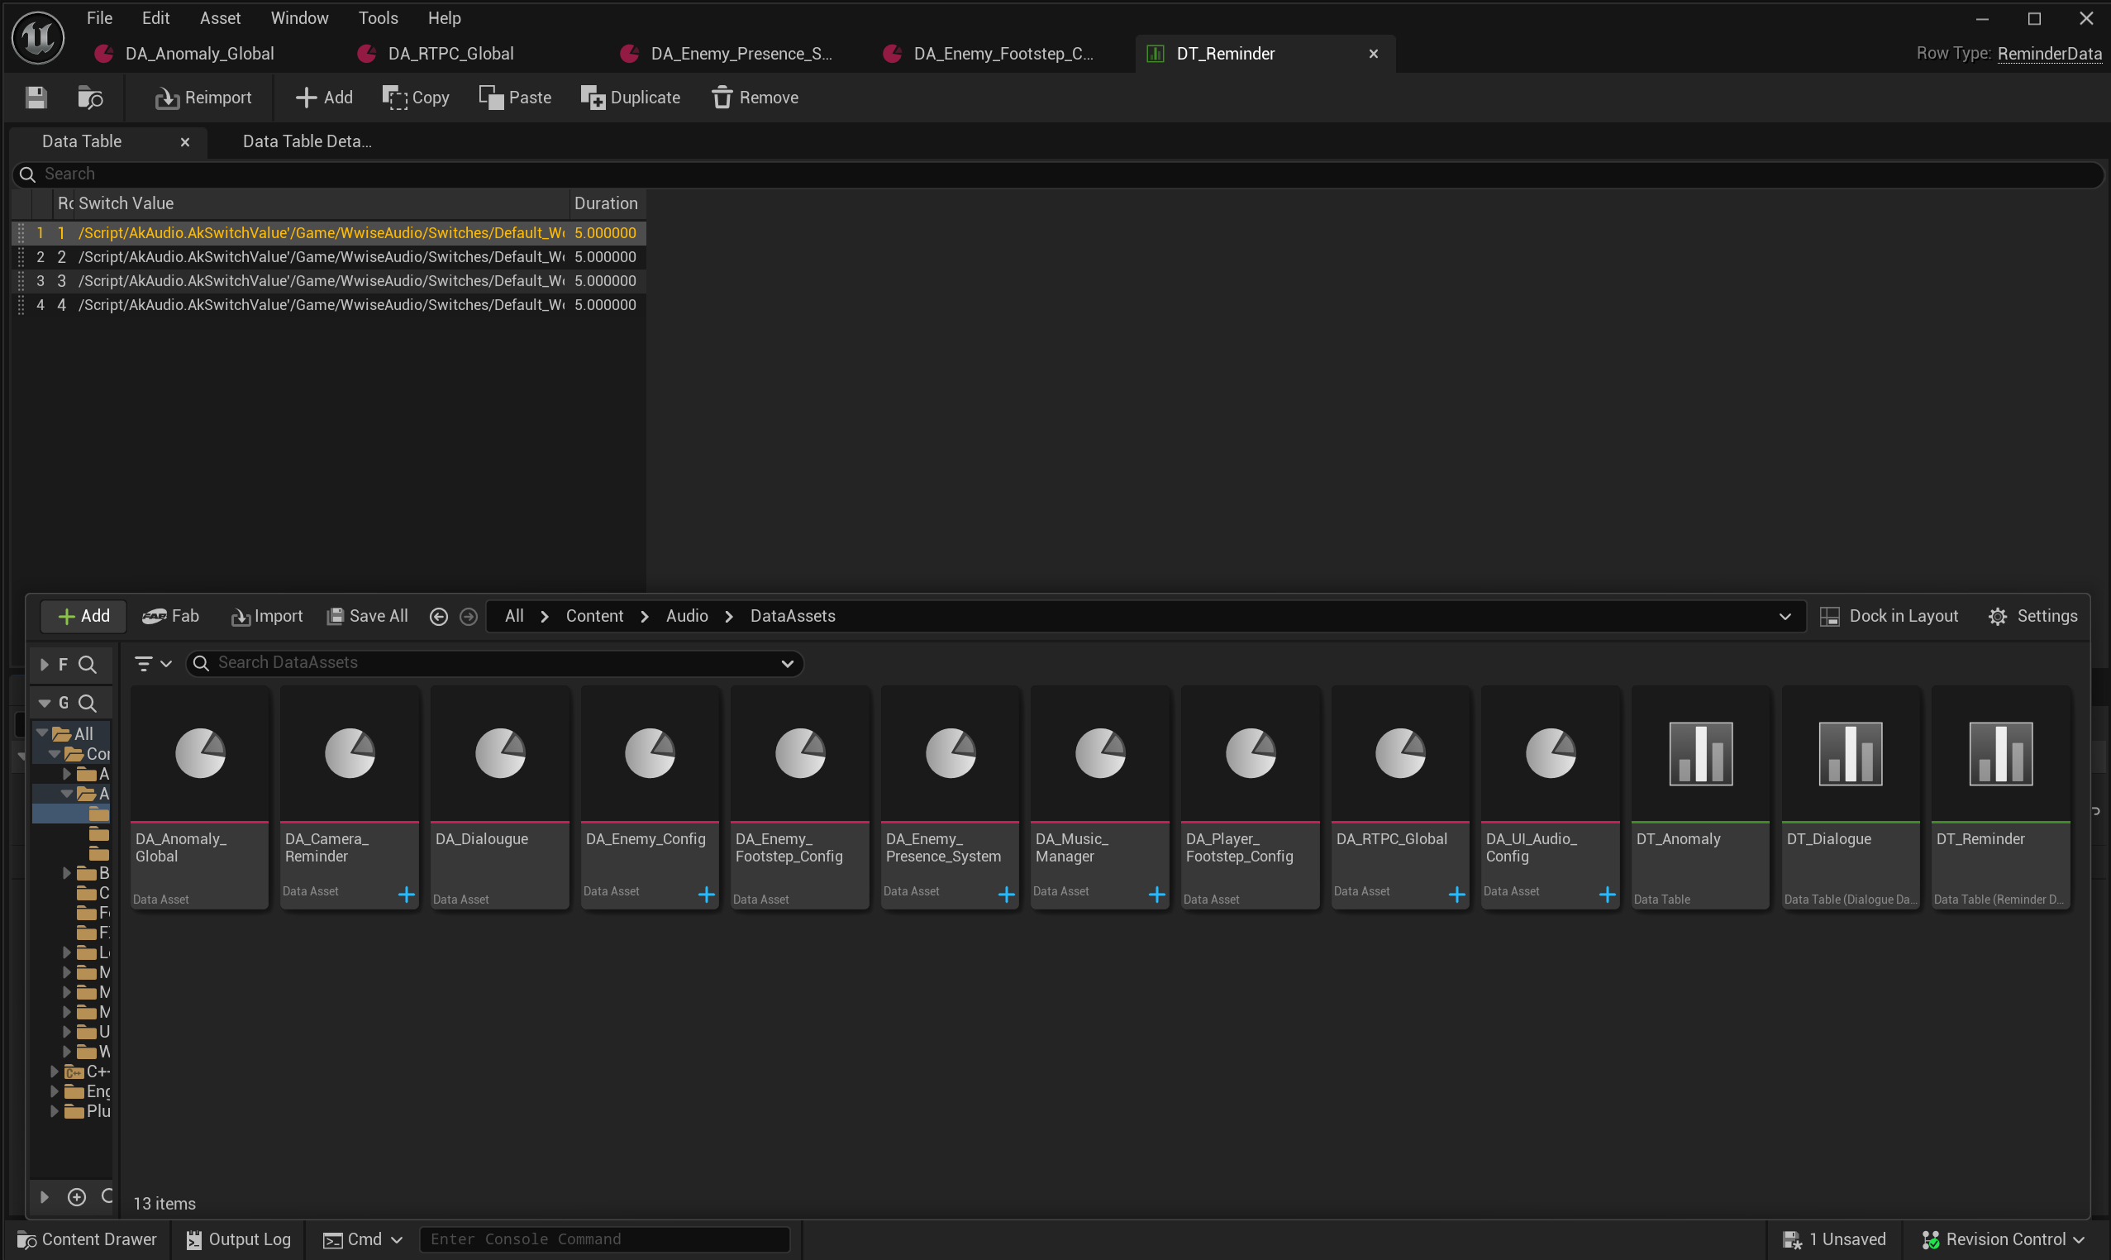Open the Revision Control dropdown
This screenshot has width=2111, height=1260.
2004,1239
